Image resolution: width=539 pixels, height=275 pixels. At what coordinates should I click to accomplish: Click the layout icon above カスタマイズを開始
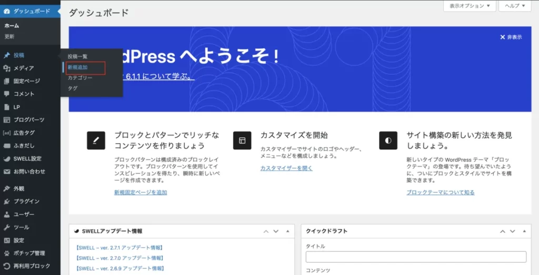coord(242,140)
